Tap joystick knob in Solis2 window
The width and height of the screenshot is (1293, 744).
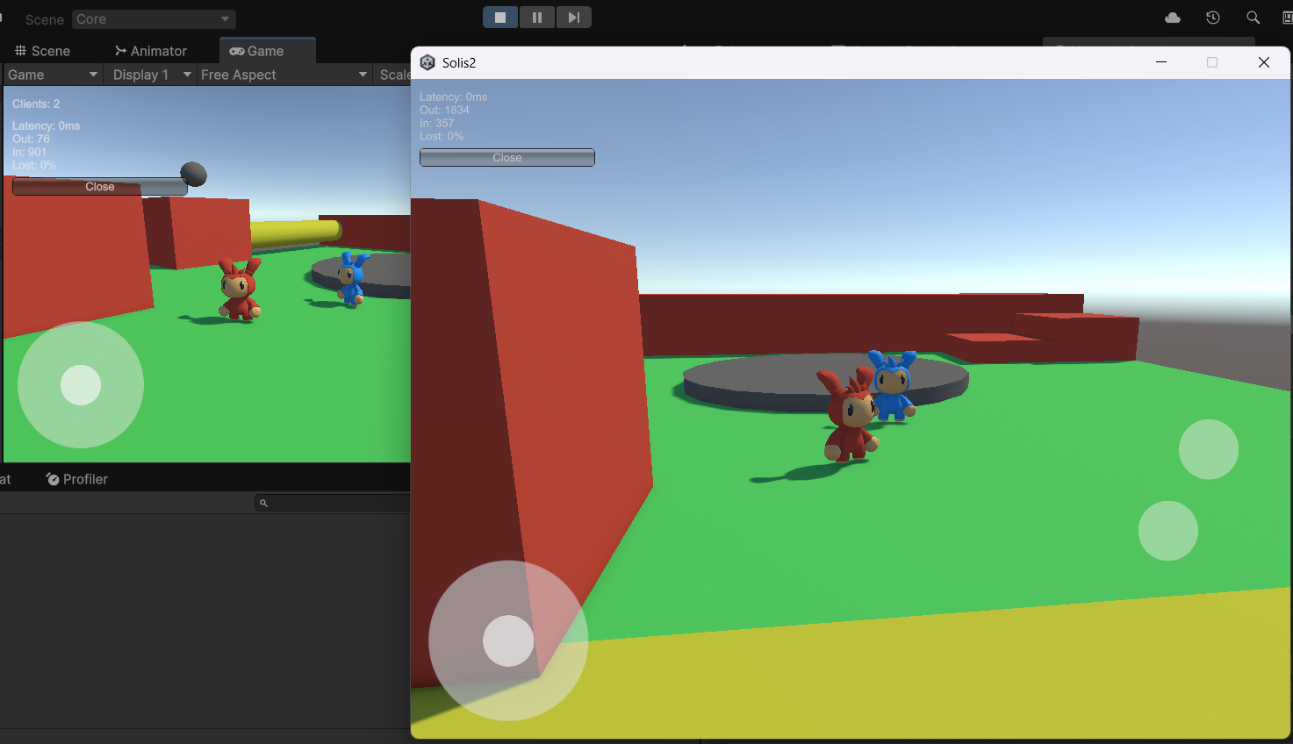point(508,640)
